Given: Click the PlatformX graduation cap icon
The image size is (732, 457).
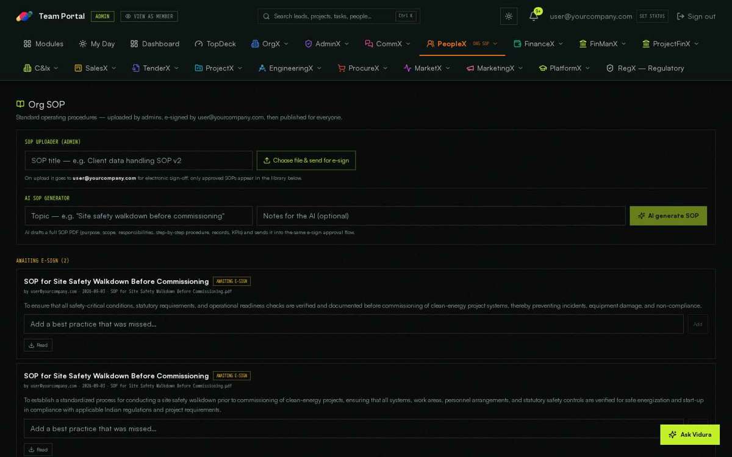Looking at the screenshot, I should click(x=543, y=68).
